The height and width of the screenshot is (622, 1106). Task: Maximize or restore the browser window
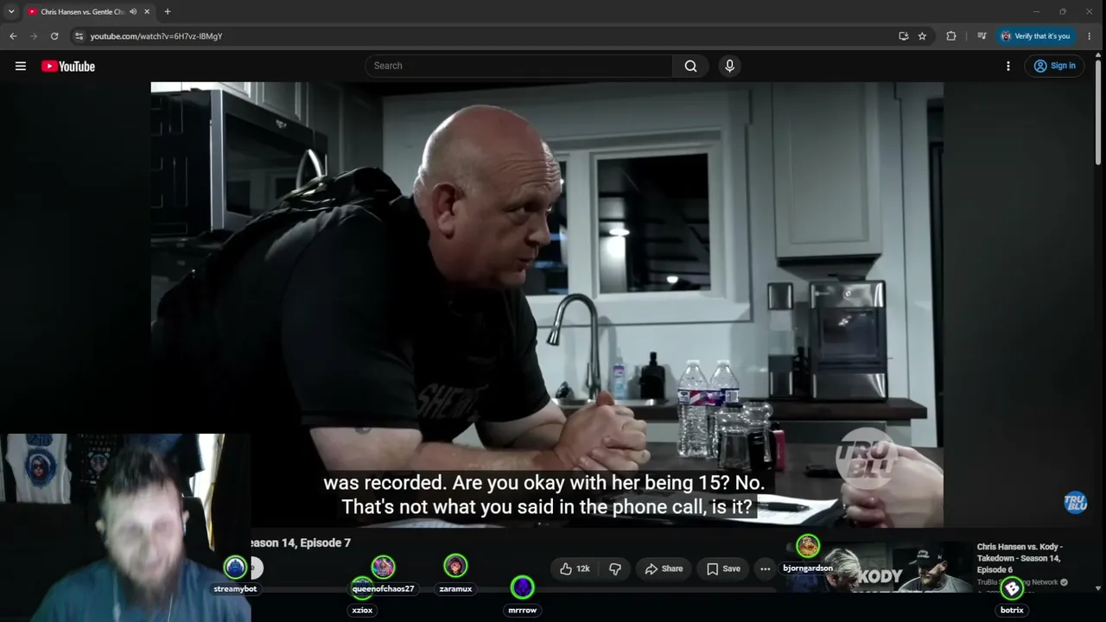click(x=1063, y=11)
